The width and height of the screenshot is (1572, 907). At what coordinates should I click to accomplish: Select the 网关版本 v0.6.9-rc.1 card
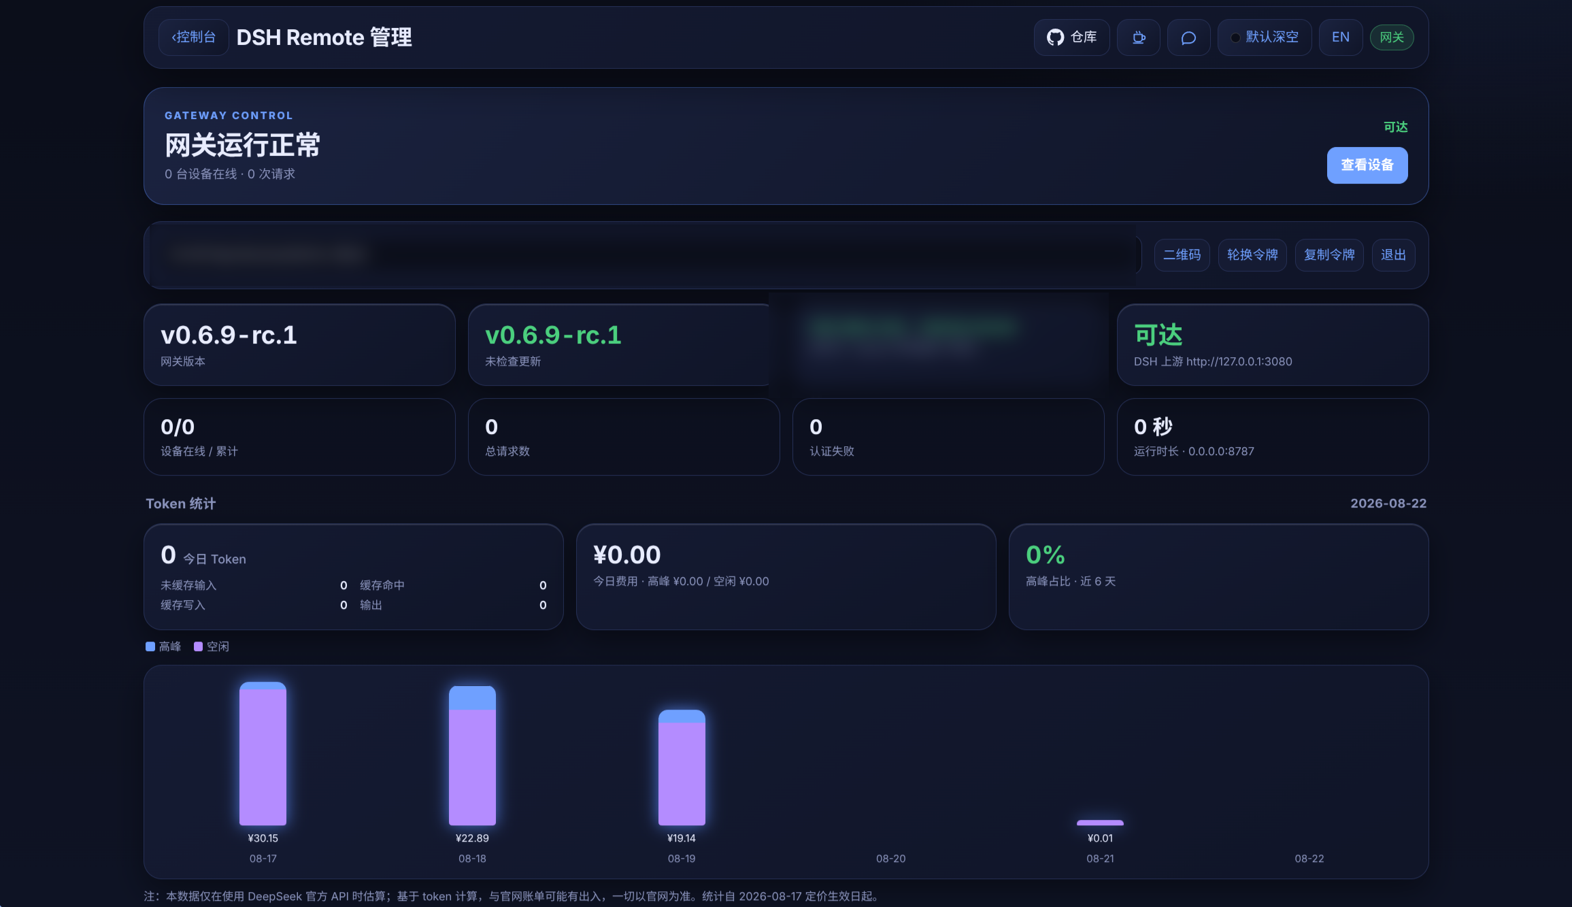coord(299,345)
